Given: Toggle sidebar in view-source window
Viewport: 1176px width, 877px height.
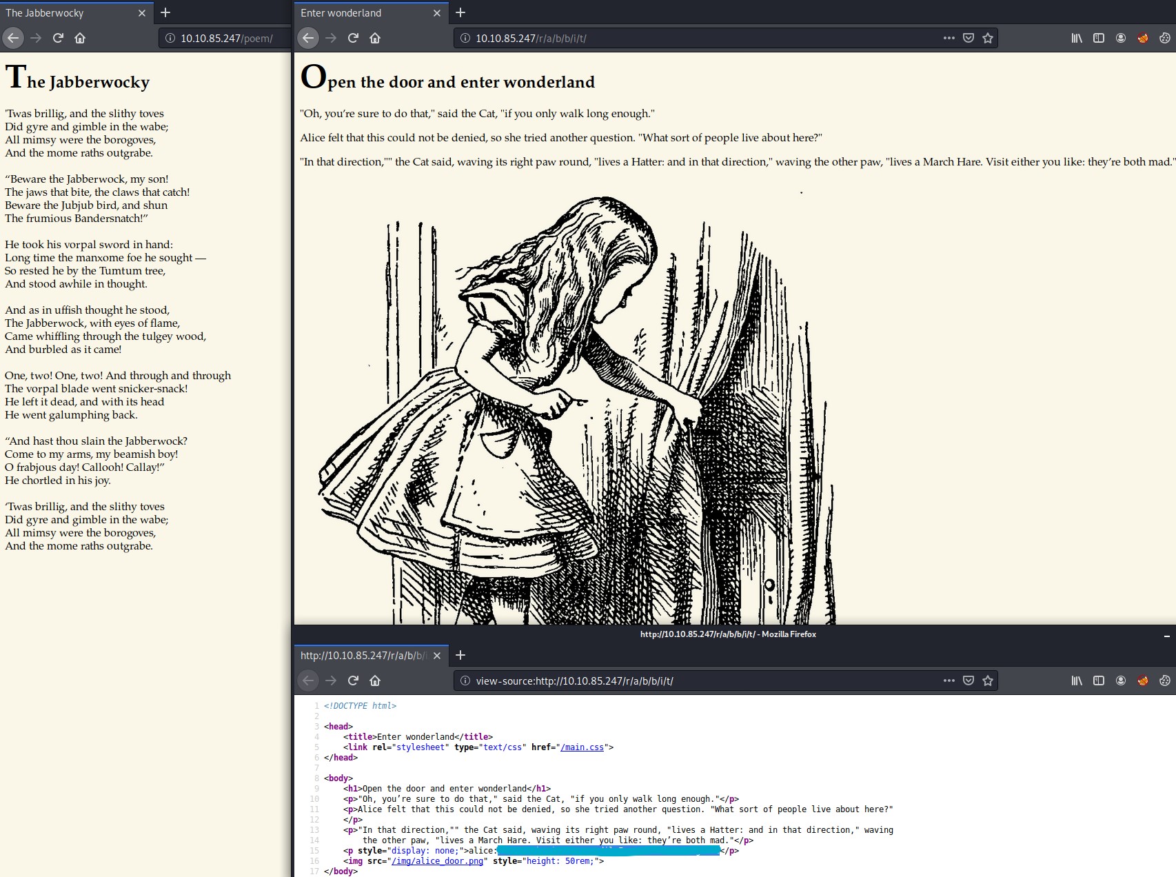Looking at the screenshot, I should coord(1099,681).
